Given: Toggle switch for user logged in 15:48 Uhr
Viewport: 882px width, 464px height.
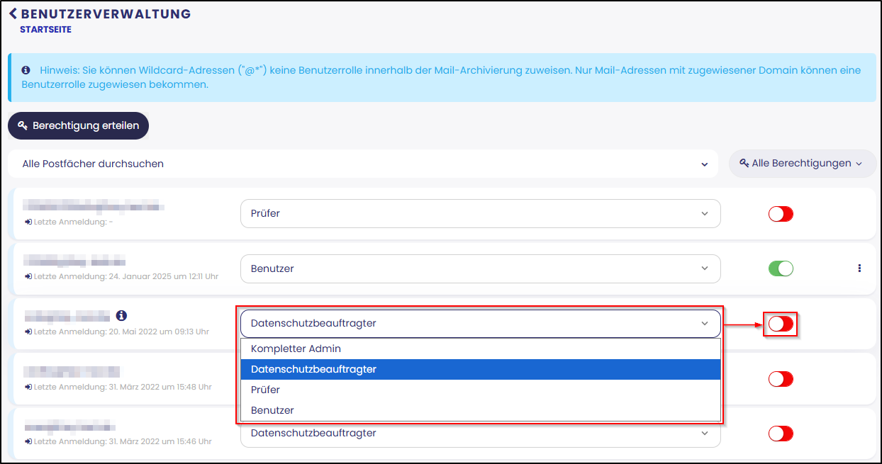Looking at the screenshot, I should (x=781, y=379).
